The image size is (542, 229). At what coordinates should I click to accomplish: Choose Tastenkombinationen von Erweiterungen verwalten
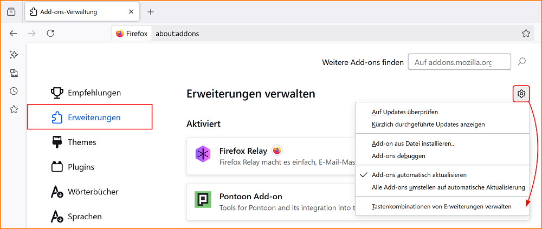442,207
